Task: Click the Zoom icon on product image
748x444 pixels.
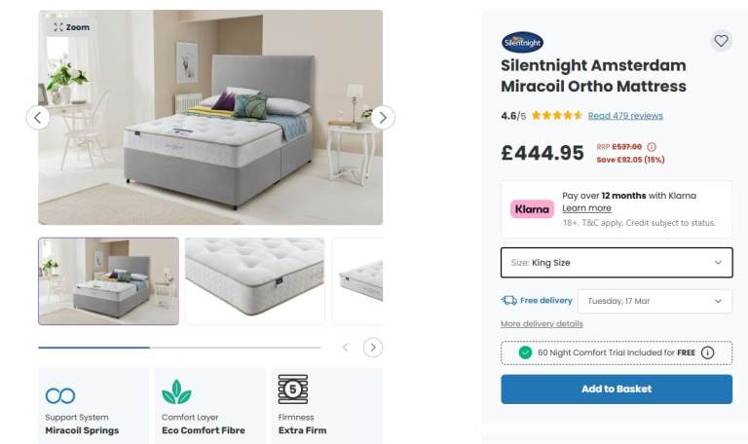Action: pos(58,27)
